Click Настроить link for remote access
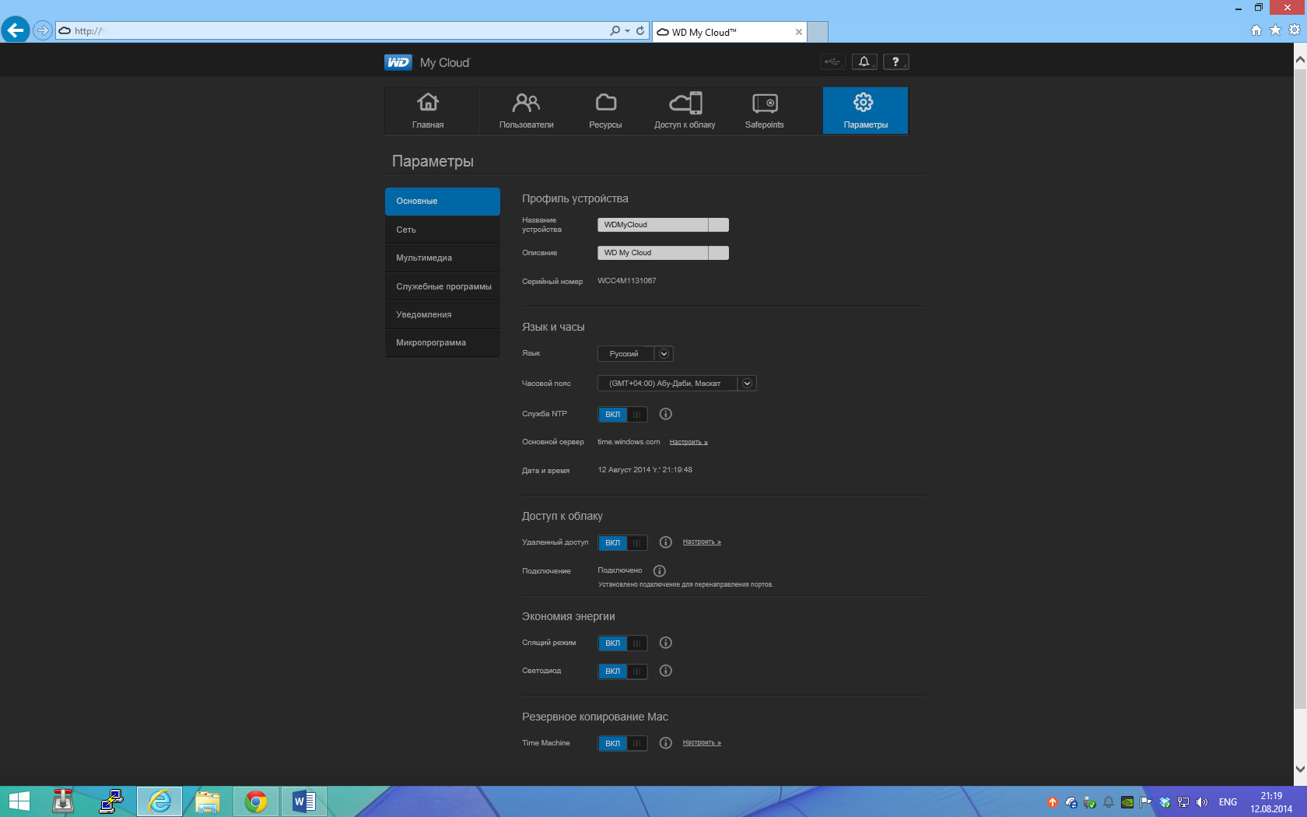The height and width of the screenshot is (817, 1307). pos(702,542)
